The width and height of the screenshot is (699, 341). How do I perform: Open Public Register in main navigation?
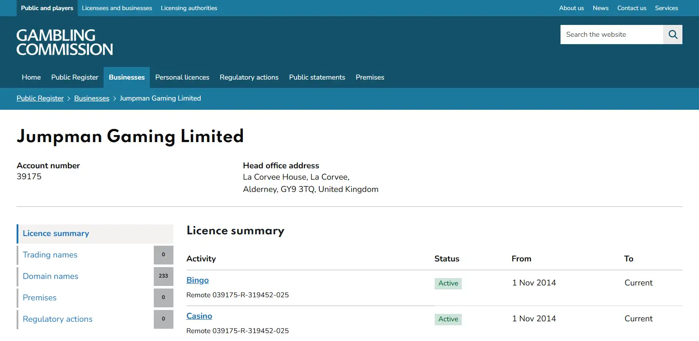[75, 77]
